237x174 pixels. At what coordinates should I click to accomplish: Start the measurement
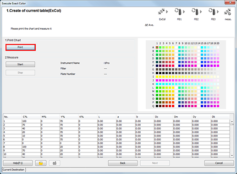click(20, 65)
